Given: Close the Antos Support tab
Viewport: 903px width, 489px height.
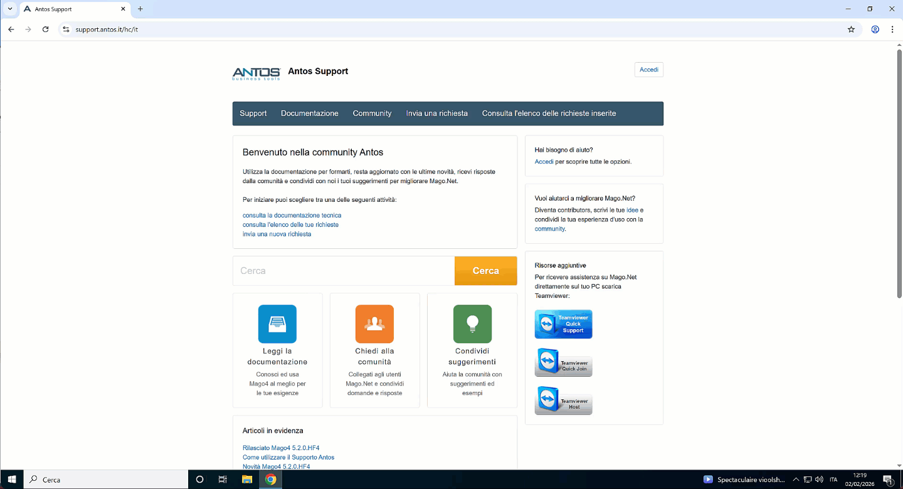Looking at the screenshot, I should tap(122, 9).
